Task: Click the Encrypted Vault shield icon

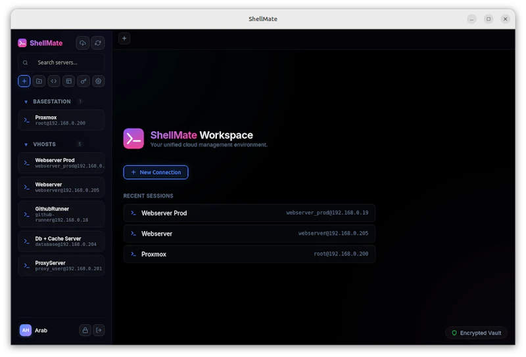Action: coord(454,333)
